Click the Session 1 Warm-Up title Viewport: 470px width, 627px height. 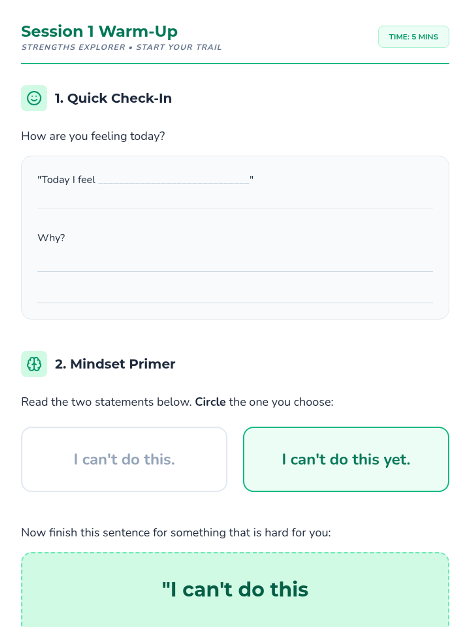(x=99, y=31)
